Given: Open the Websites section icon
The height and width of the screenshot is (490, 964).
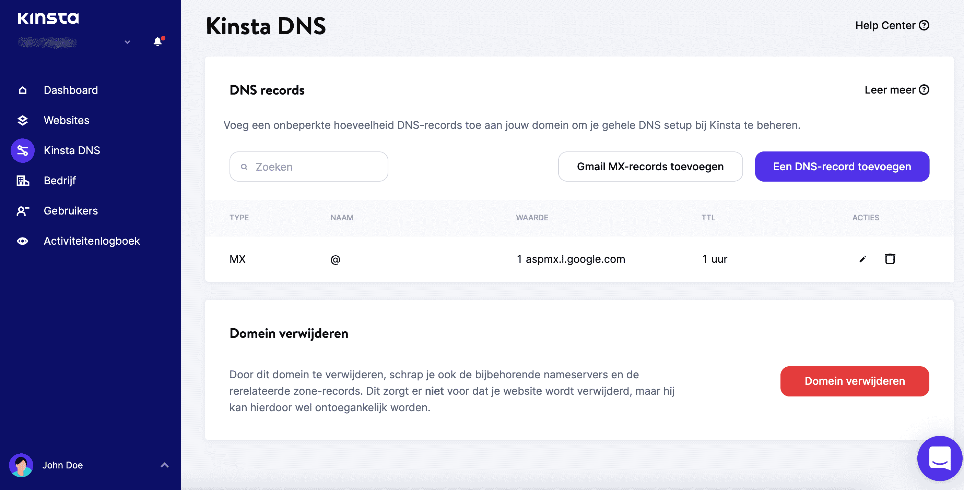Looking at the screenshot, I should pos(22,120).
